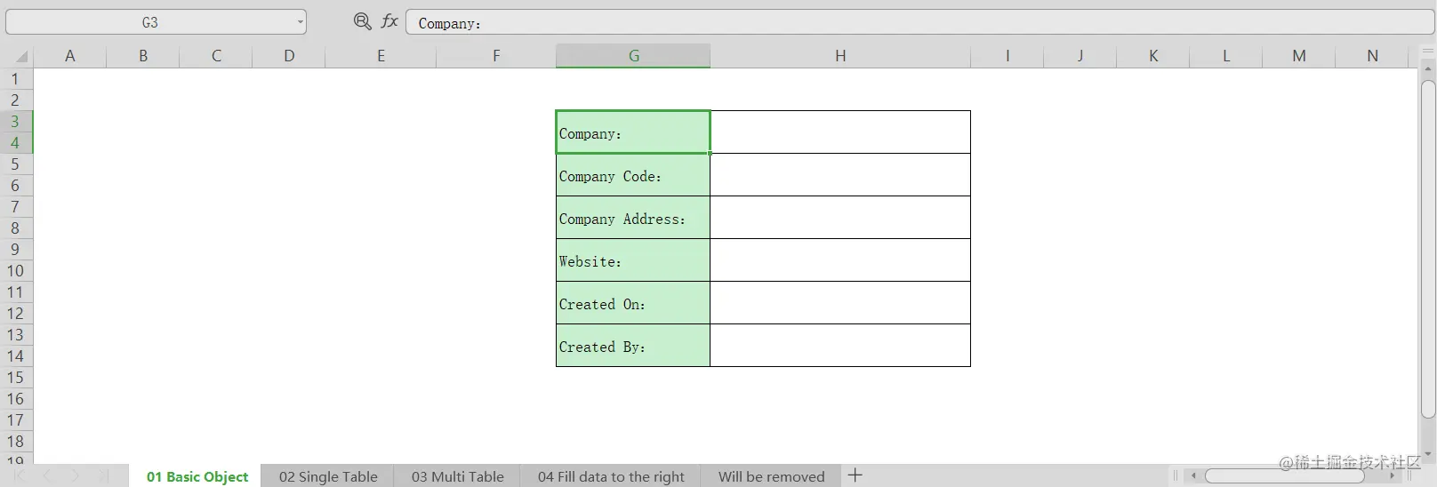The height and width of the screenshot is (487, 1437).
Task: Select row 1 header
Action: tap(16, 79)
